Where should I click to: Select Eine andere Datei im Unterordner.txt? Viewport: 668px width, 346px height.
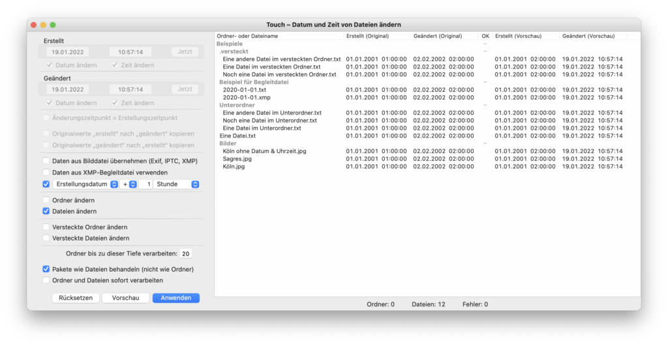click(x=428, y=113)
